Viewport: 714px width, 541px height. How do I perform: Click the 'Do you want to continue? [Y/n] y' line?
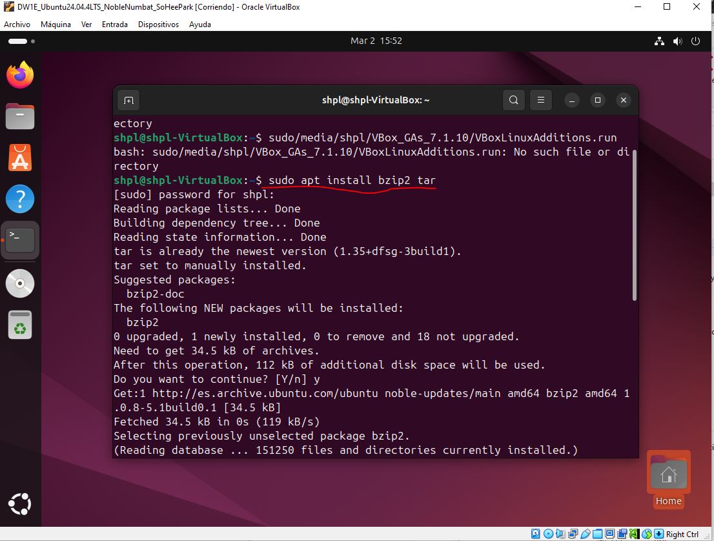(217, 379)
